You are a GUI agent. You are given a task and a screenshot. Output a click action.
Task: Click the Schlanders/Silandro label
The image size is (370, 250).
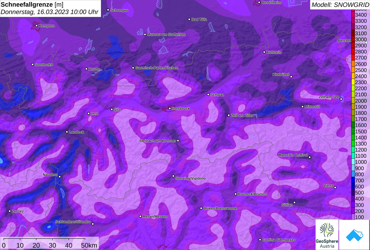tap(73, 222)
